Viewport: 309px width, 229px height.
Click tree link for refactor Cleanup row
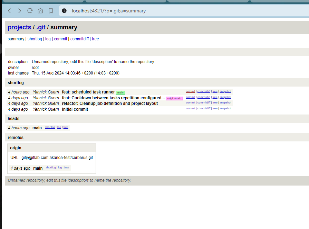click(x=215, y=102)
